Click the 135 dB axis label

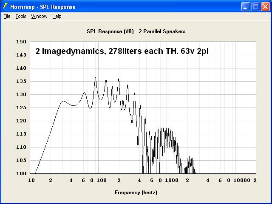[21, 81]
